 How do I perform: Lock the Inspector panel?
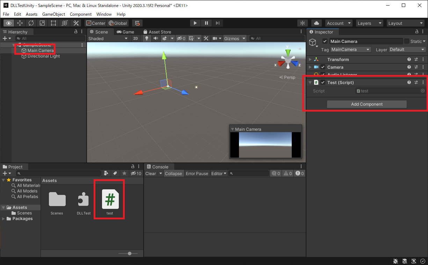[x=416, y=32]
